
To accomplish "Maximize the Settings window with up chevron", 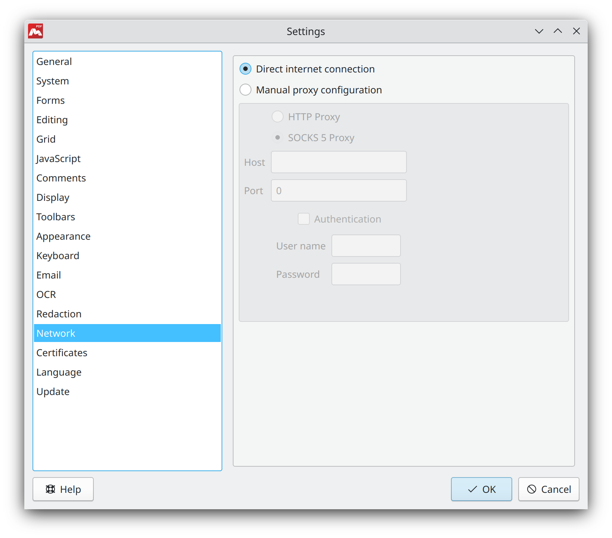I will click(558, 31).
